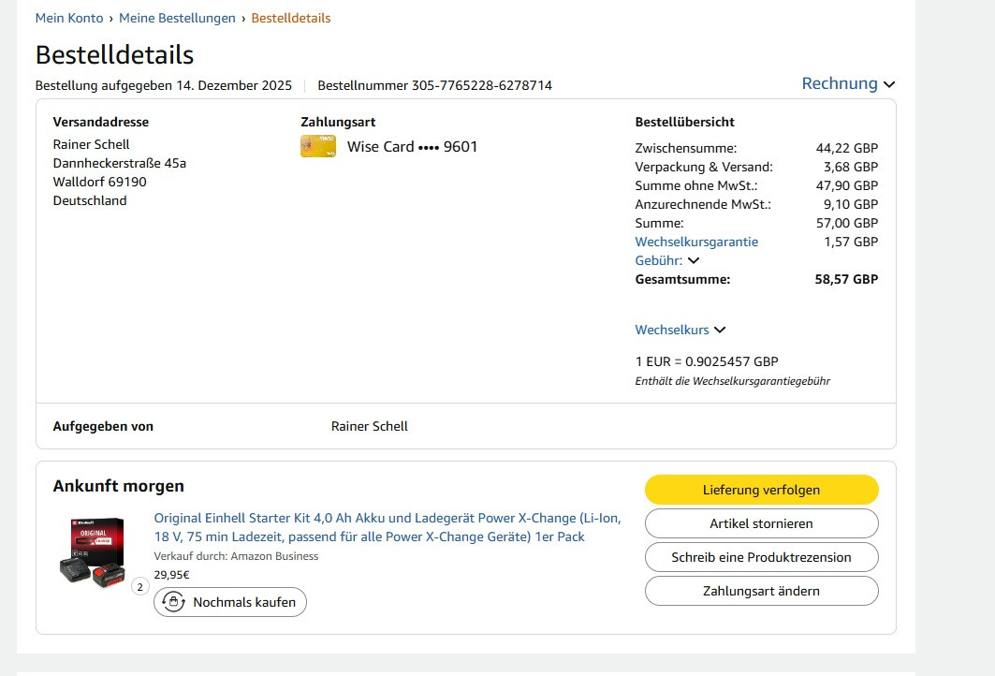Click Lieferung verfolgen button
The image size is (995, 676).
coord(762,490)
